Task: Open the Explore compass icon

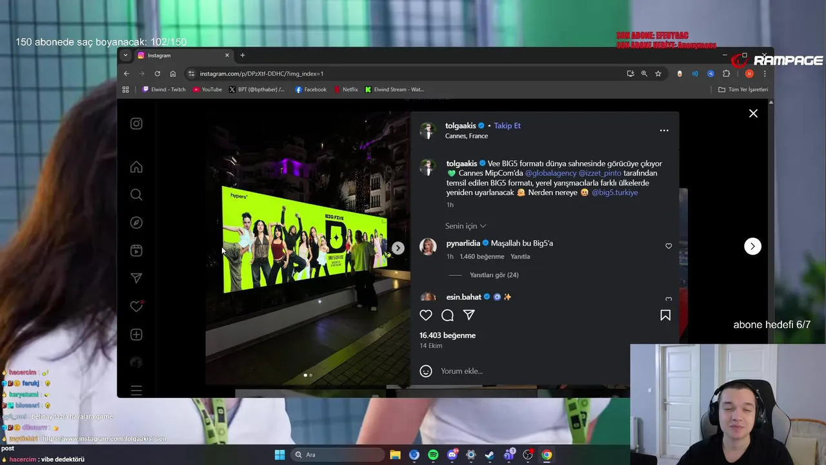Action: click(x=136, y=223)
